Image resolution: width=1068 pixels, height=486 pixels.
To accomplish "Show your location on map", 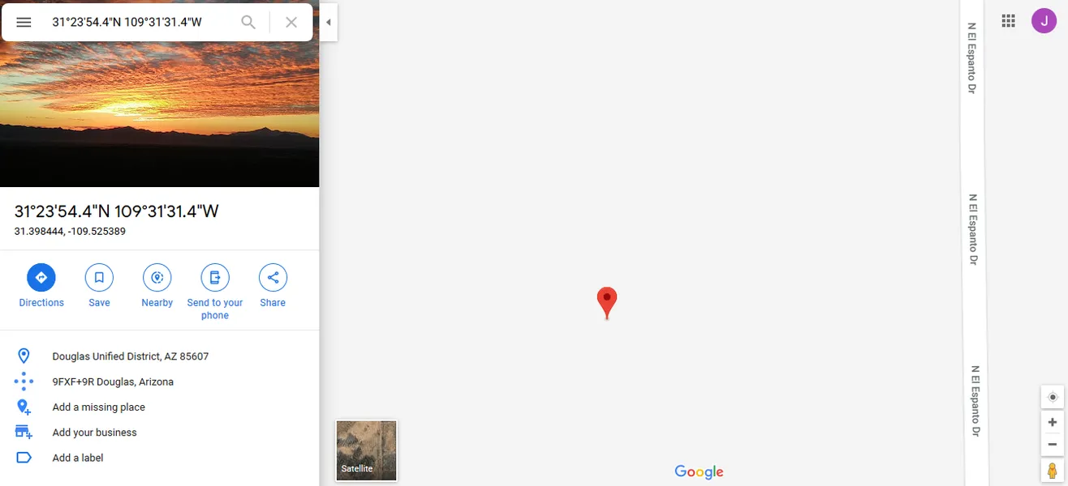I will tap(1053, 397).
